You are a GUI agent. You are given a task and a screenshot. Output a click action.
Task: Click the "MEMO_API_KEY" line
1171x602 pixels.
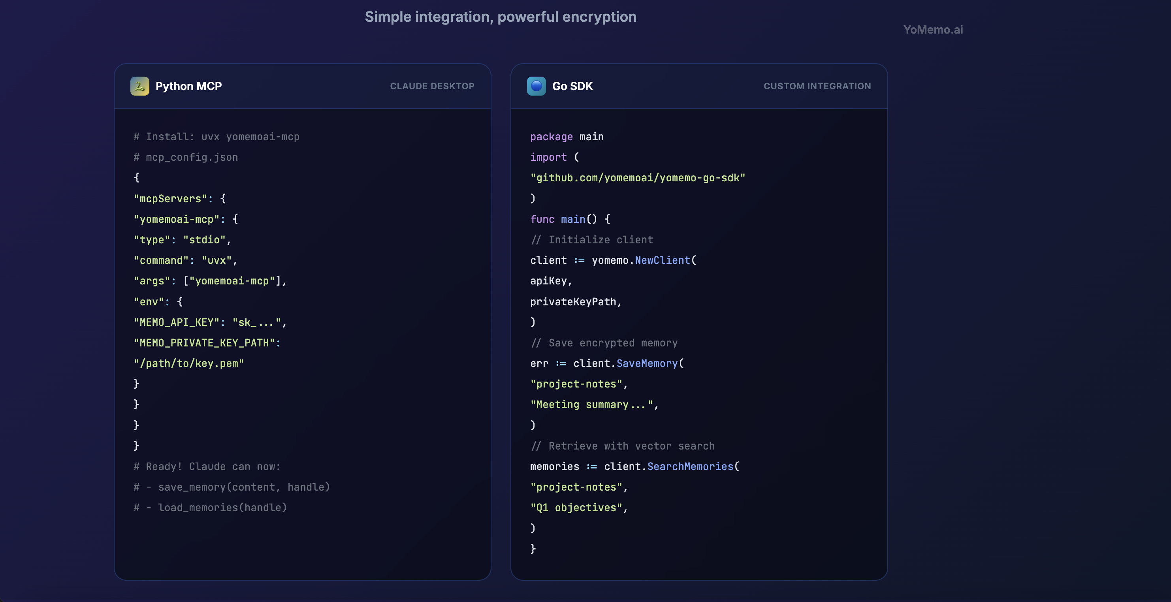pyautogui.click(x=210, y=322)
